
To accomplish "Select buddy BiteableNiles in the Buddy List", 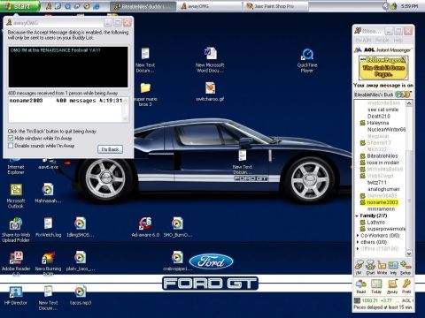I will pyautogui.click(x=382, y=155).
